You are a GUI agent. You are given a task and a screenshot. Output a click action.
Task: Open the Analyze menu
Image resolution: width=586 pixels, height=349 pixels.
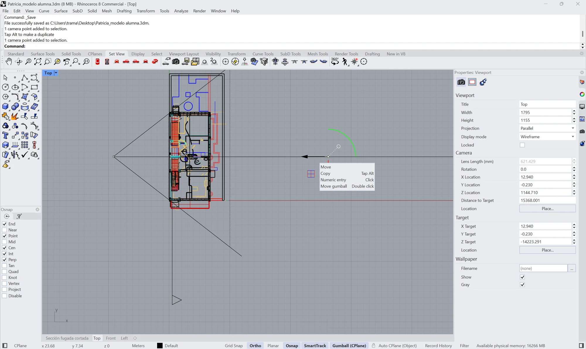pos(181,11)
